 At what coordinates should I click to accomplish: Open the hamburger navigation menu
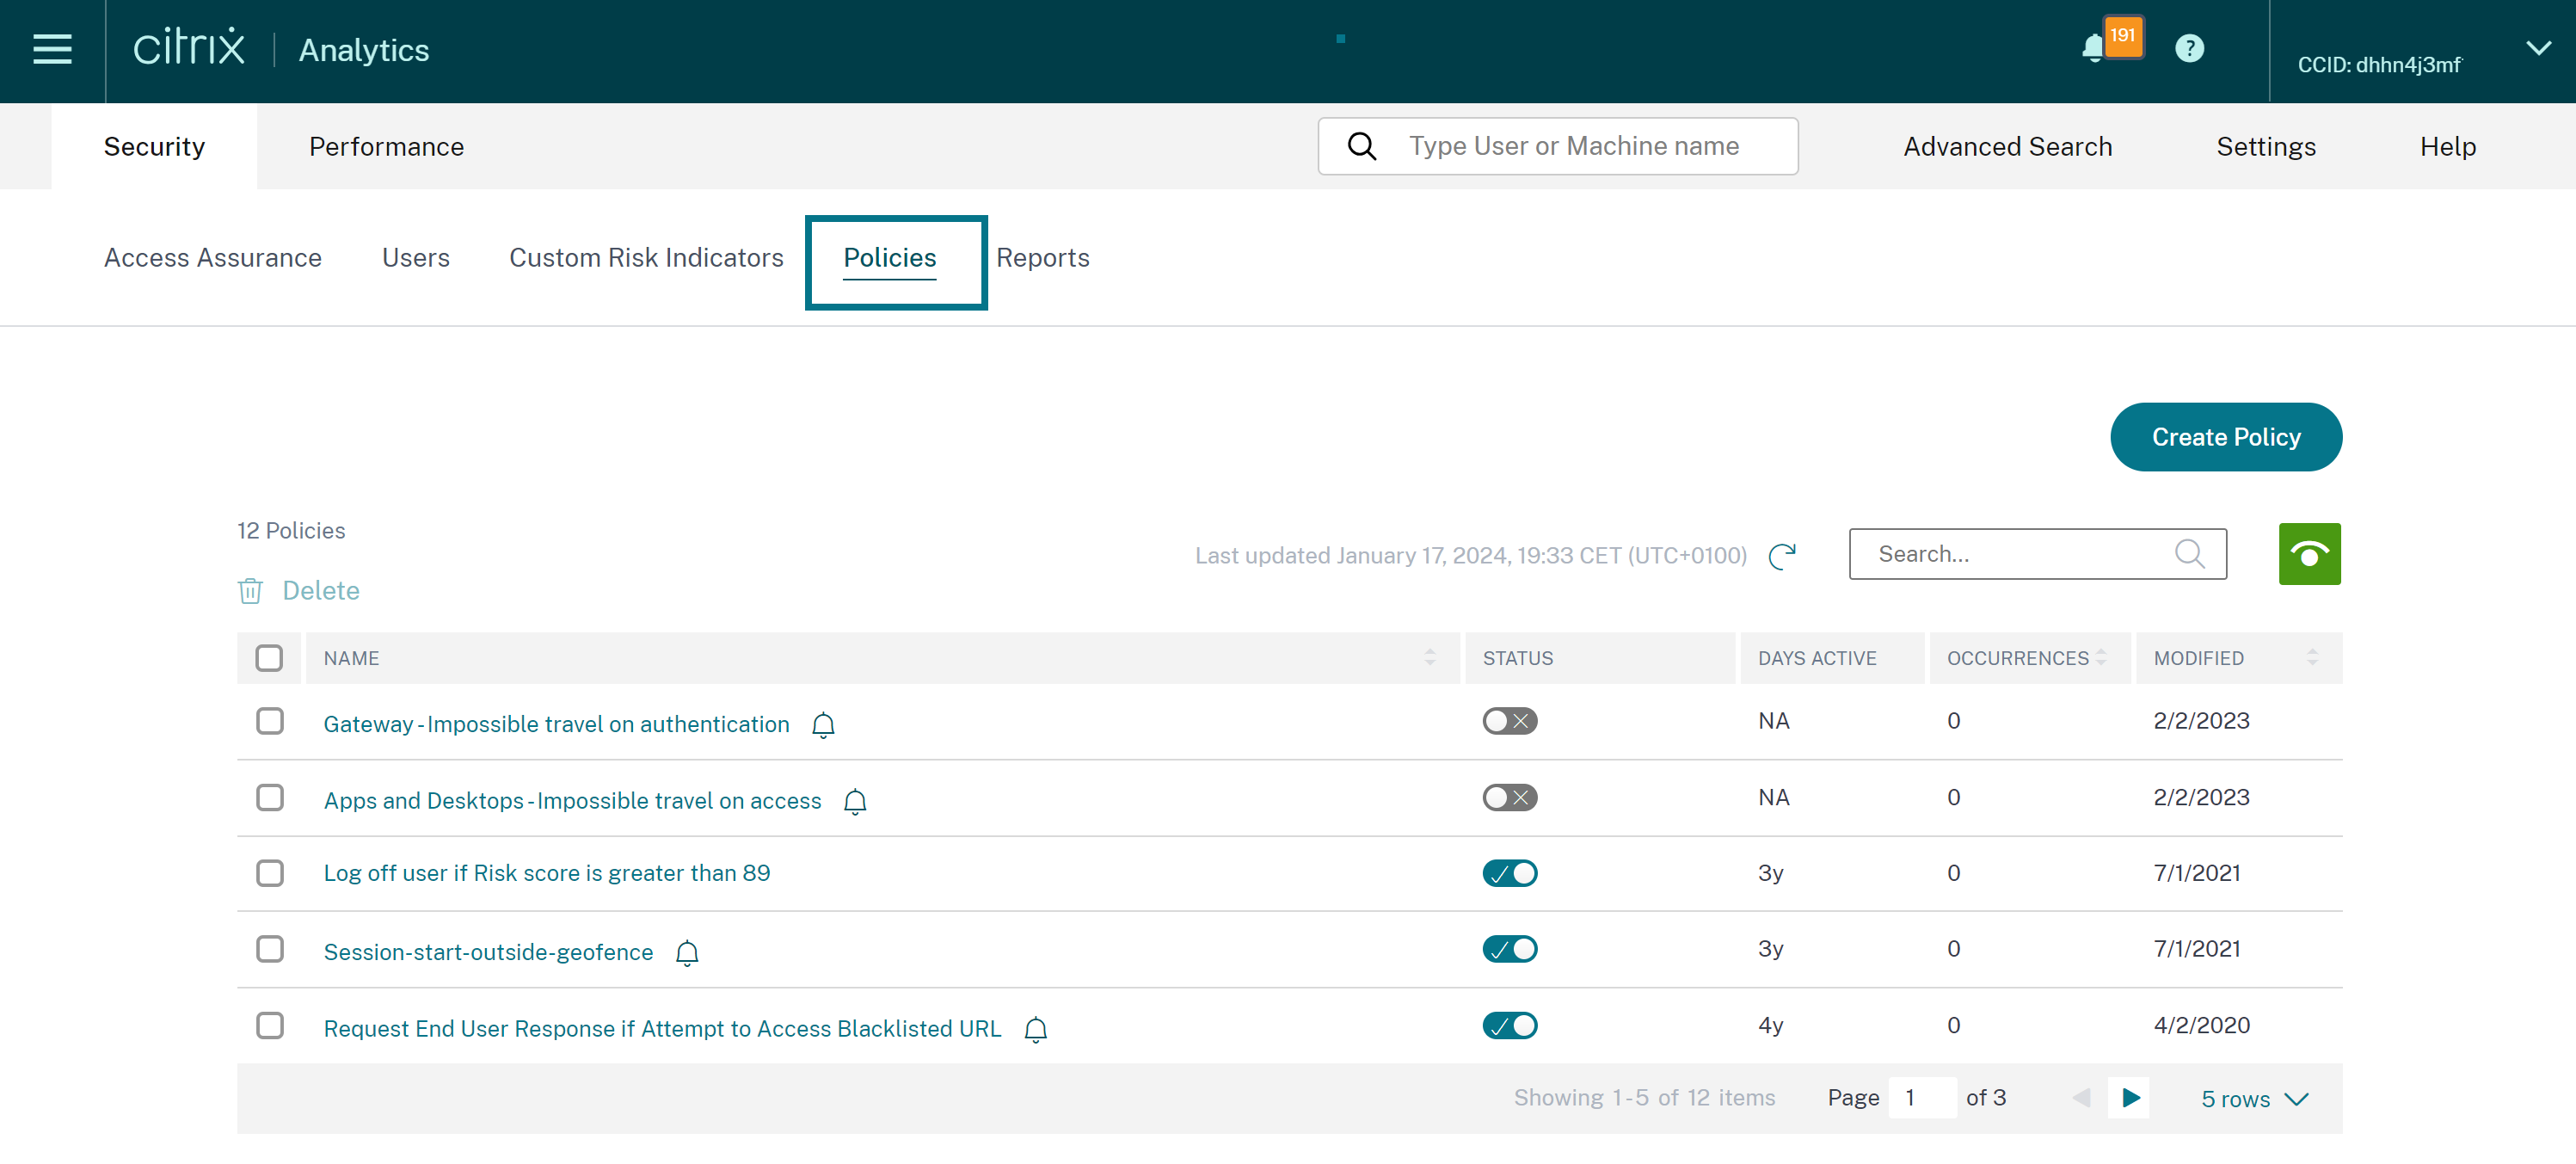coord(52,49)
